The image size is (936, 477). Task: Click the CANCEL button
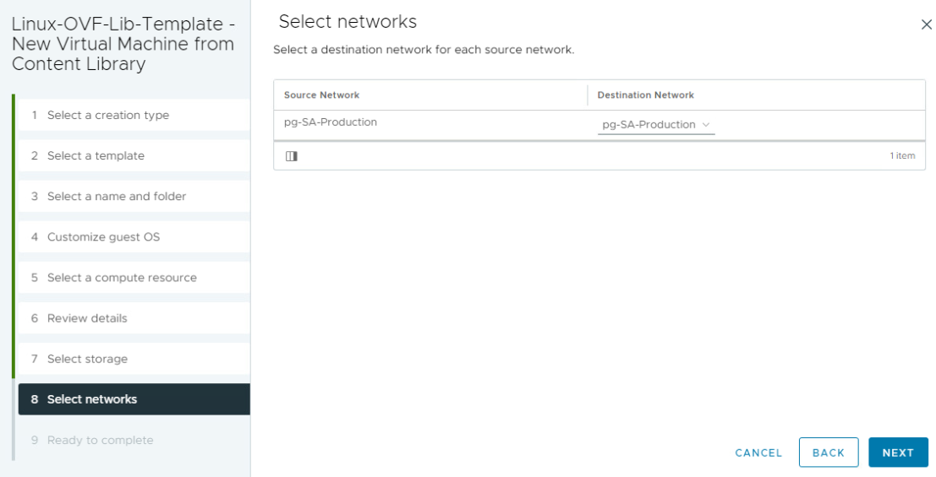click(x=758, y=453)
